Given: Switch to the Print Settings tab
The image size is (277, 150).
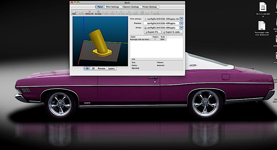Looking at the screenshot, I should 113,7.
